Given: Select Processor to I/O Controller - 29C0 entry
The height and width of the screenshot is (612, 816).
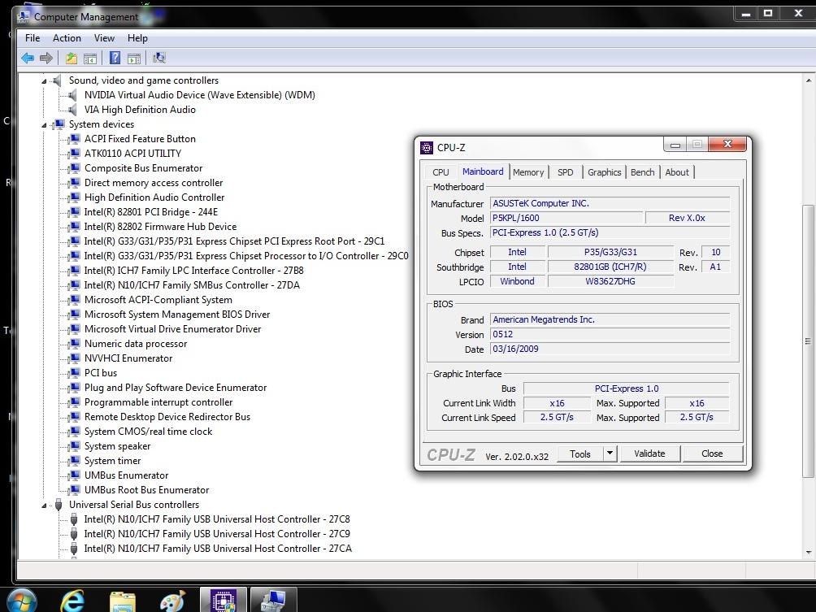Looking at the screenshot, I should pyautogui.click(x=246, y=256).
